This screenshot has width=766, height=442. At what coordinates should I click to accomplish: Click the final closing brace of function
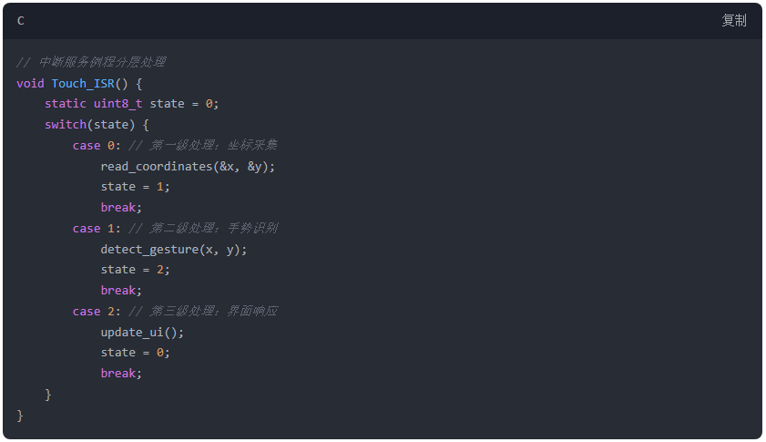[x=20, y=416]
